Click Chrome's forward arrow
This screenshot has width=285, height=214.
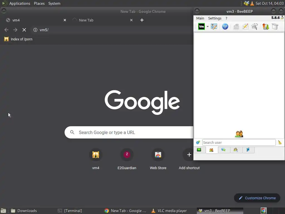tap(15, 30)
